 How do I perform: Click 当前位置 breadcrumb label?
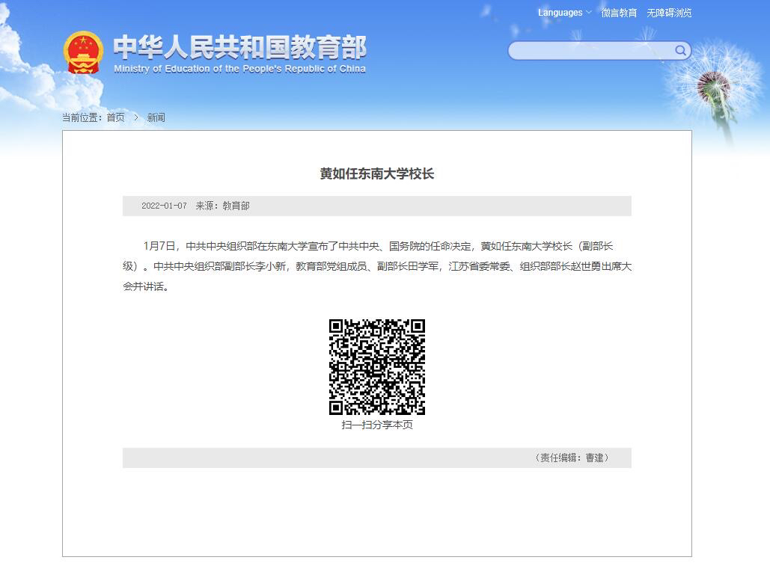[82, 117]
